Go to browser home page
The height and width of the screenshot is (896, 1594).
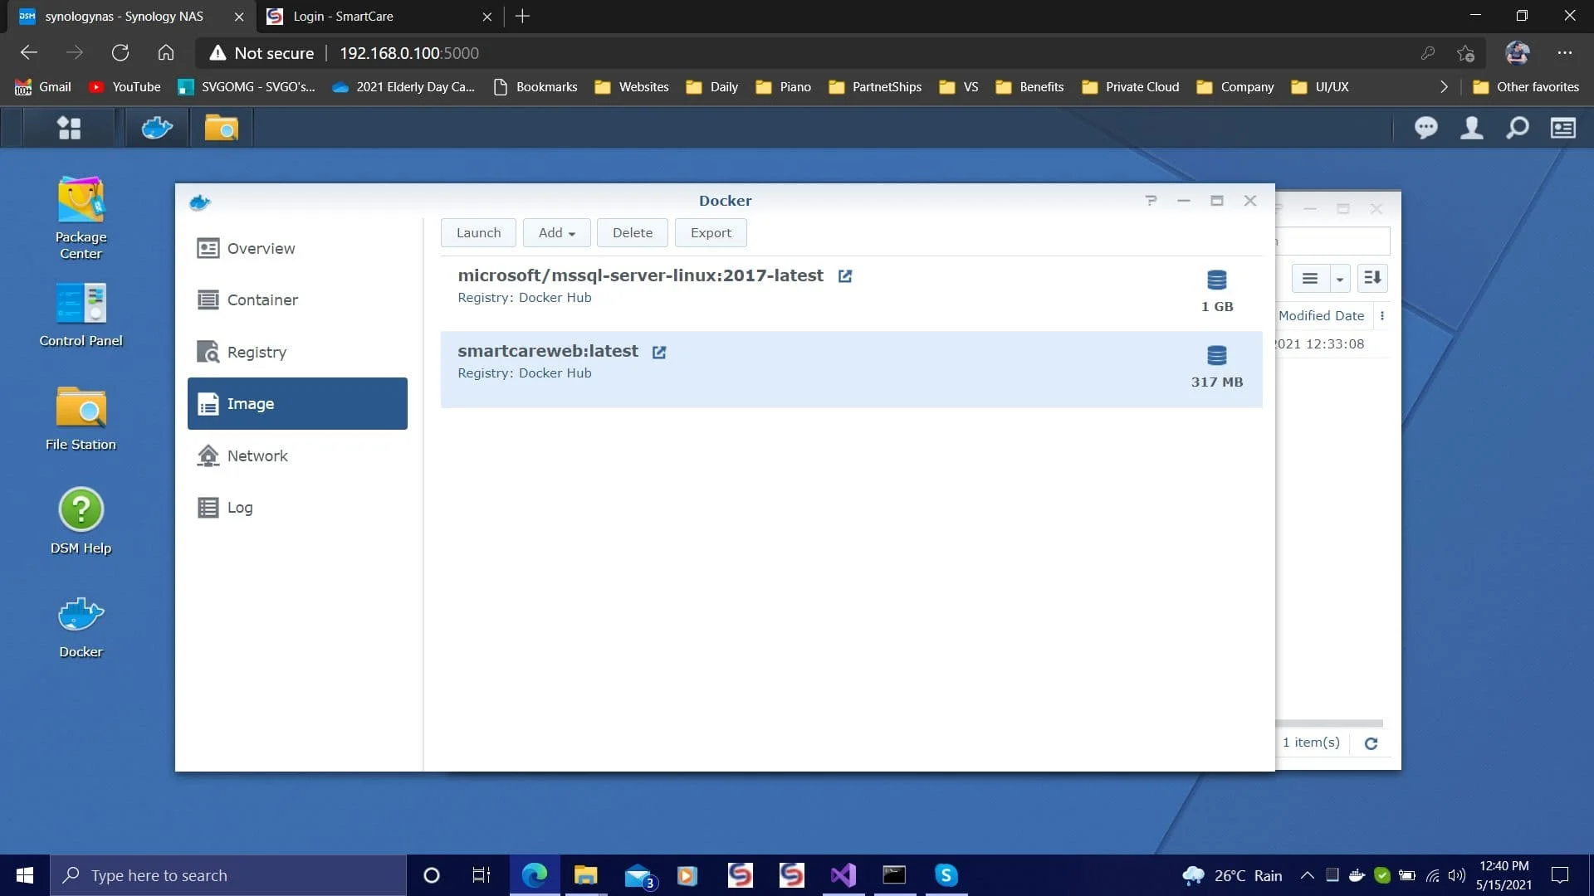click(x=166, y=53)
